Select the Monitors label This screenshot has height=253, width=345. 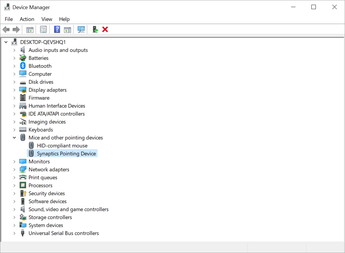point(39,162)
